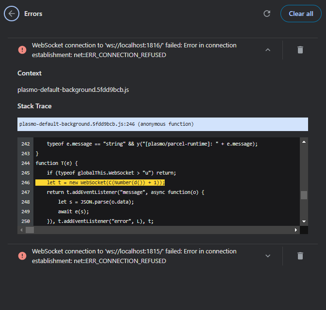Click the 'Stack Trace' heading
Viewport: 326px width, 310px height.
(x=34, y=106)
